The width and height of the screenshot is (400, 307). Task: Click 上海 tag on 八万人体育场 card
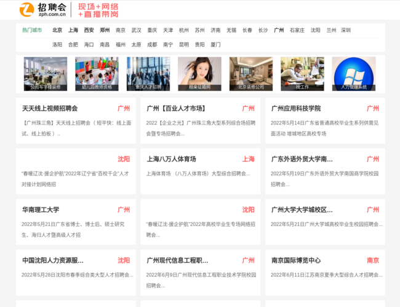(248, 159)
